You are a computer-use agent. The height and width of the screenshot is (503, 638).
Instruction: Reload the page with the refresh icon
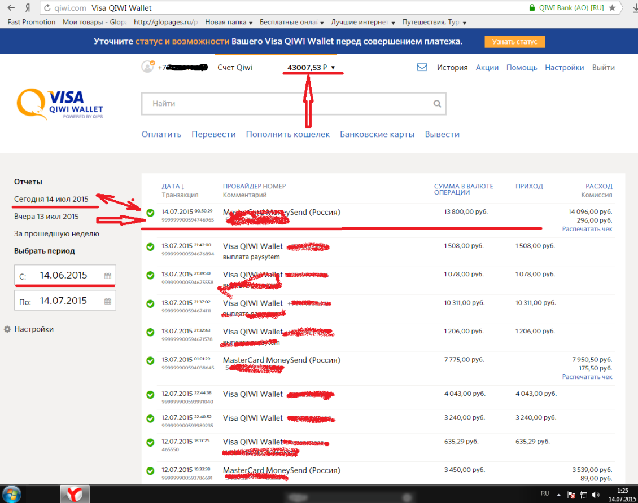click(x=47, y=8)
